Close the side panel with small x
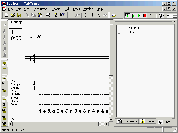This screenshot has height=133, width=178. [174, 22]
